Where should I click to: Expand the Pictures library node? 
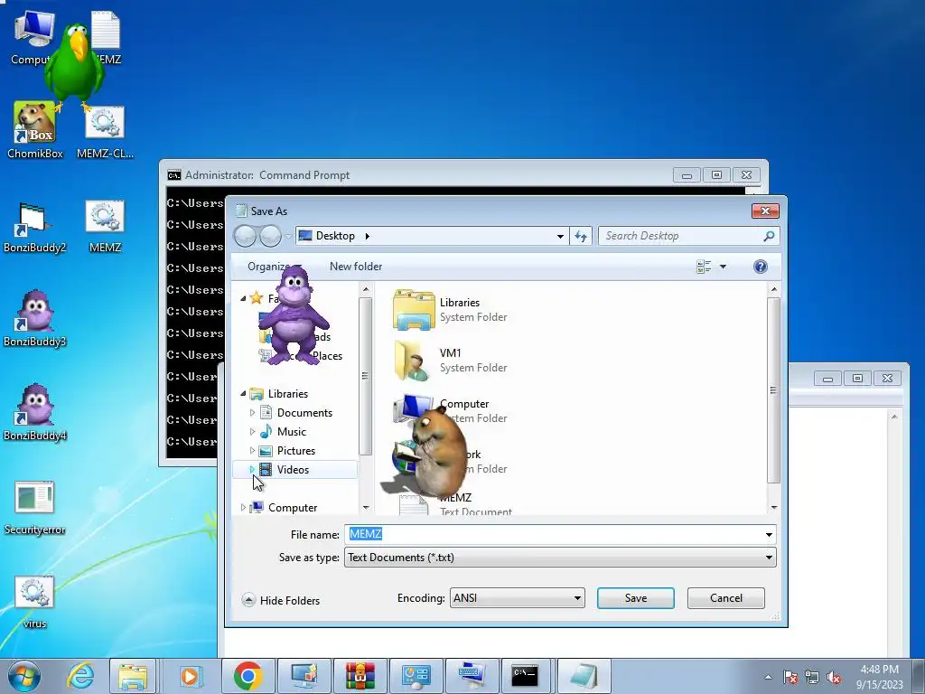(253, 450)
